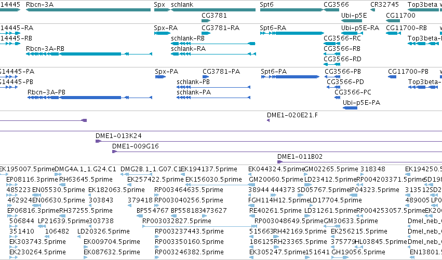This screenshot has width=442, height=260.
Task: Select the DME1-009G16 clone feature
Action: point(277,152)
